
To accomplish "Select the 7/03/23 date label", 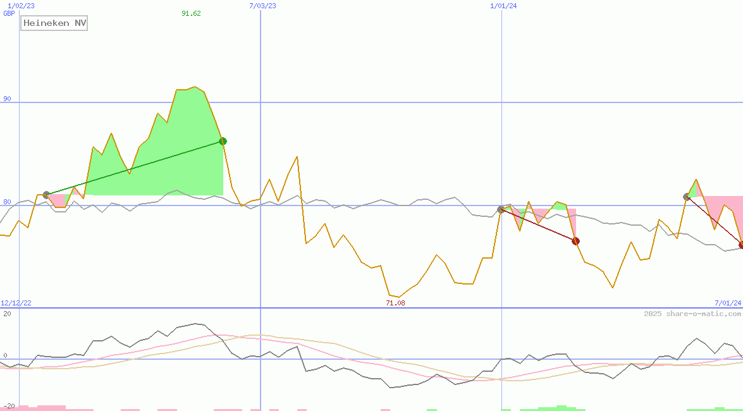I will [x=262, y=6].
